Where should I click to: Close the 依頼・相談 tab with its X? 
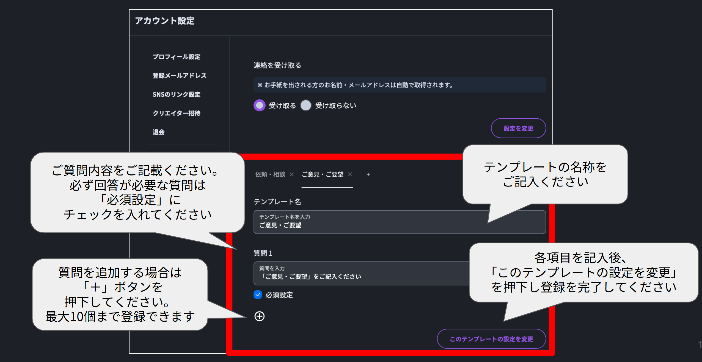pyautogui.click(x=292, y=174)
